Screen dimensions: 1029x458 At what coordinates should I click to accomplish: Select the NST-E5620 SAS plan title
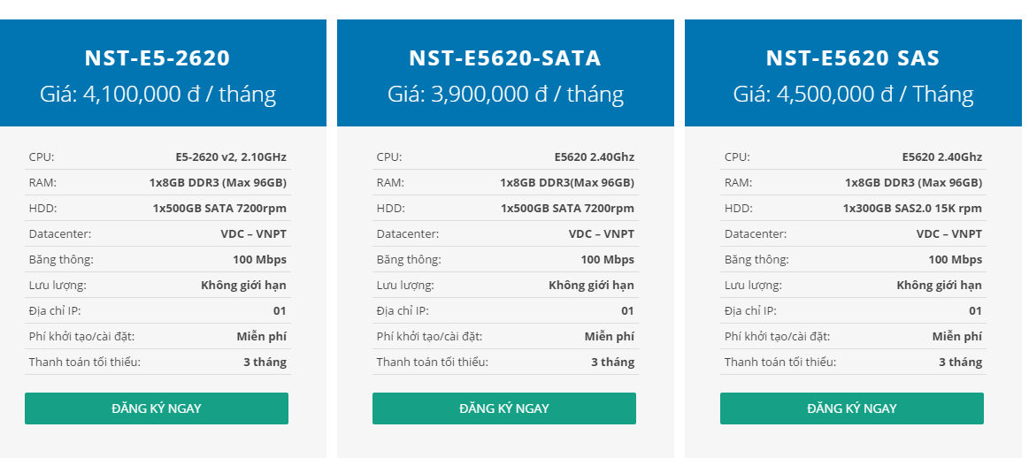[x=853, y=58]
